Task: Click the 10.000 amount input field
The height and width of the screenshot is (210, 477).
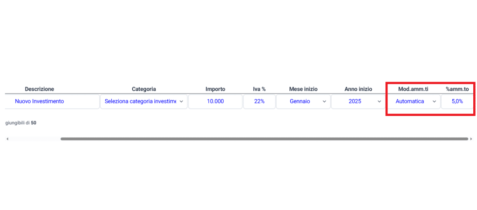Action: point(215,102)
